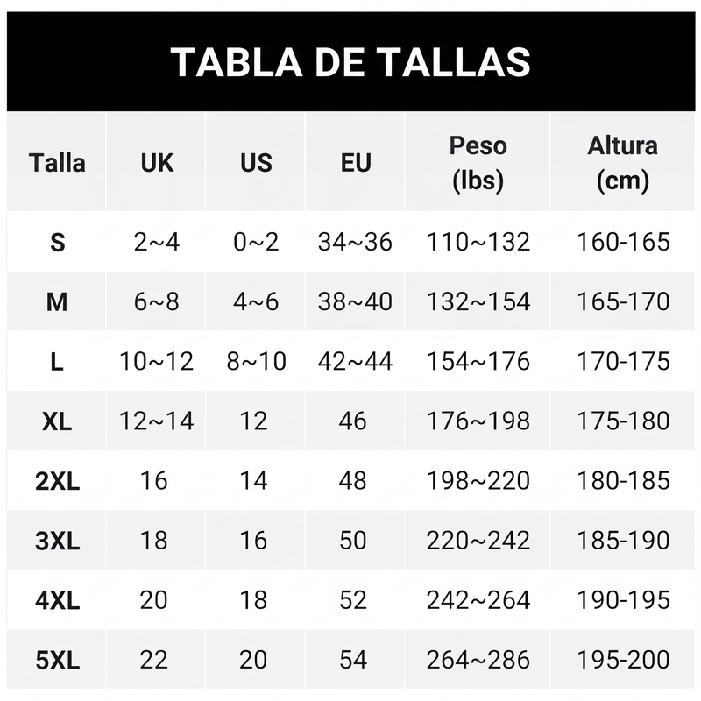Click the 110~132 weight cell
This screenshot has width=701, height=701.
(x=478, y=242)
